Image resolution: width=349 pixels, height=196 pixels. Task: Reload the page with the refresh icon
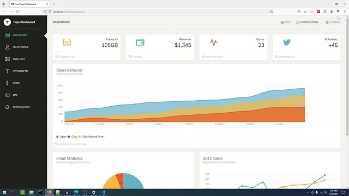(17, 11)
